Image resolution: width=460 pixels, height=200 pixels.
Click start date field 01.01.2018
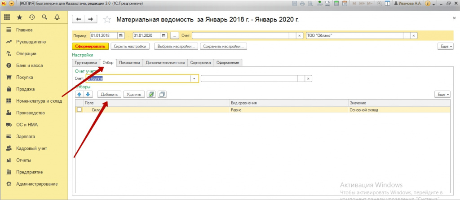tap(104, 35)
